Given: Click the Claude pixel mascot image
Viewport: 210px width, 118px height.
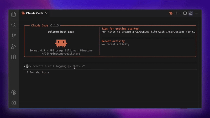Looking at the screenshot, I should click(61, 43).
